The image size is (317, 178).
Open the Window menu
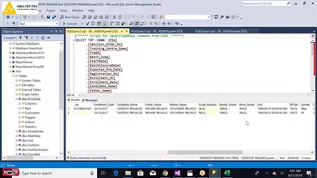(x=77, y=10)
